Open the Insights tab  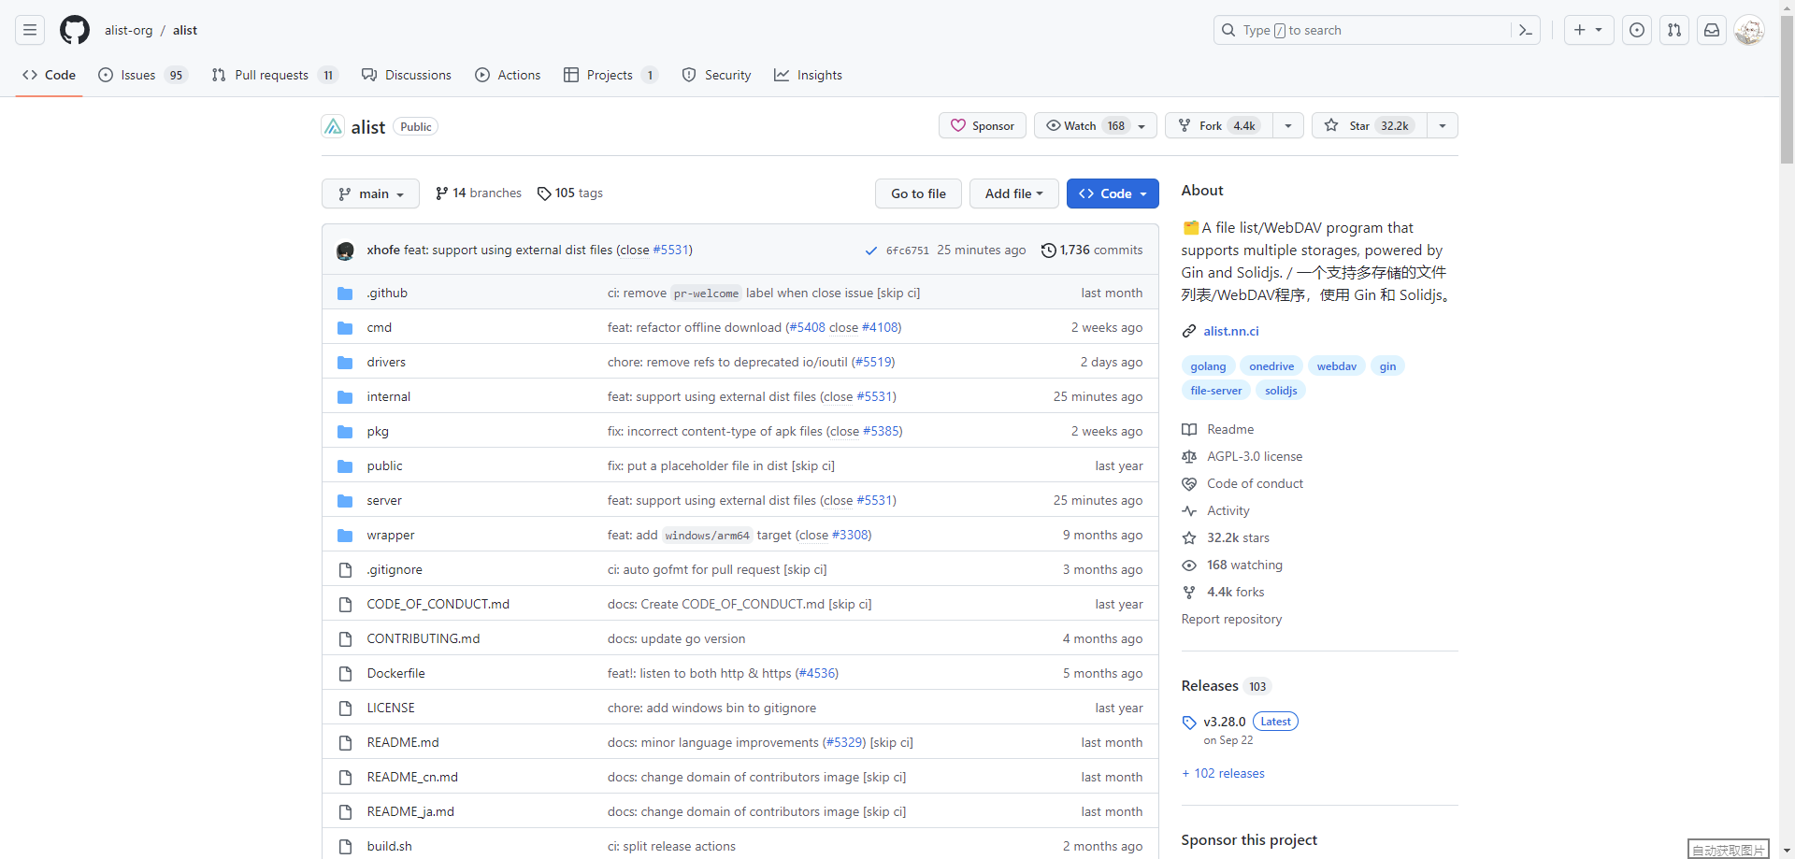pyautogui.click(x=809, y=75)
